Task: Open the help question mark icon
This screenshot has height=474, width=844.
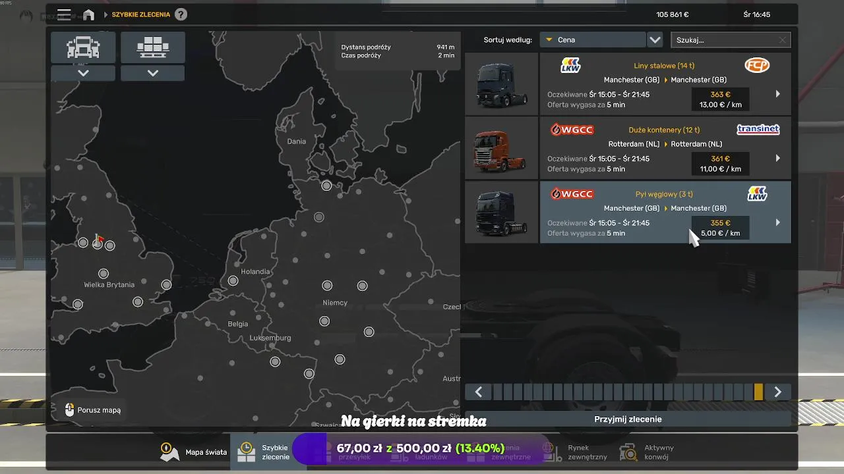Action: pyautogui.click(x=181, y=14)
